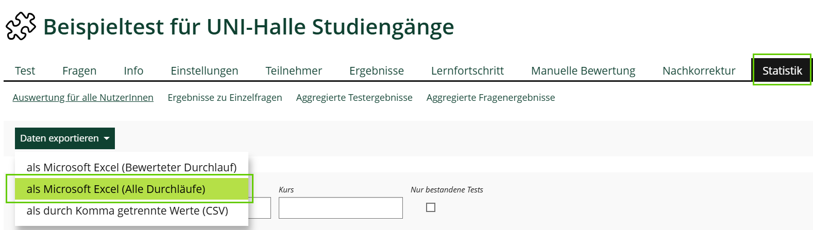
Task: Open the 'Daten exportieren' dropdown
Action: (x=65, y=138)
